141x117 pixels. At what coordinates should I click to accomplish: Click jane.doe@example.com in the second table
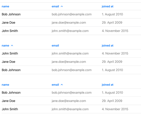[69, 62]
